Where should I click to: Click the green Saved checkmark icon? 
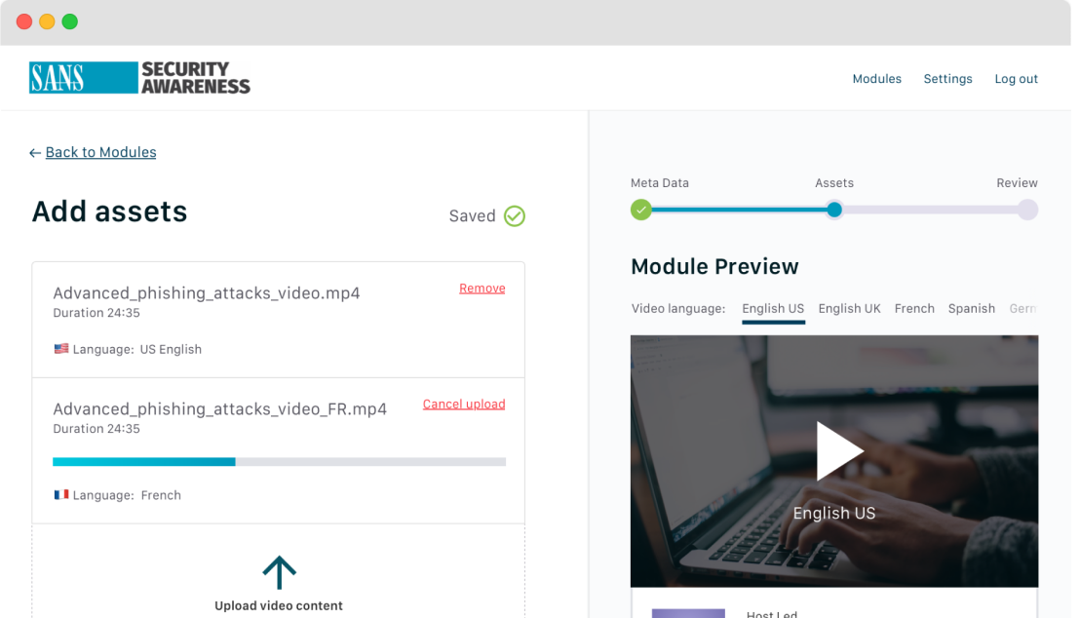click(x=515, y=215)
